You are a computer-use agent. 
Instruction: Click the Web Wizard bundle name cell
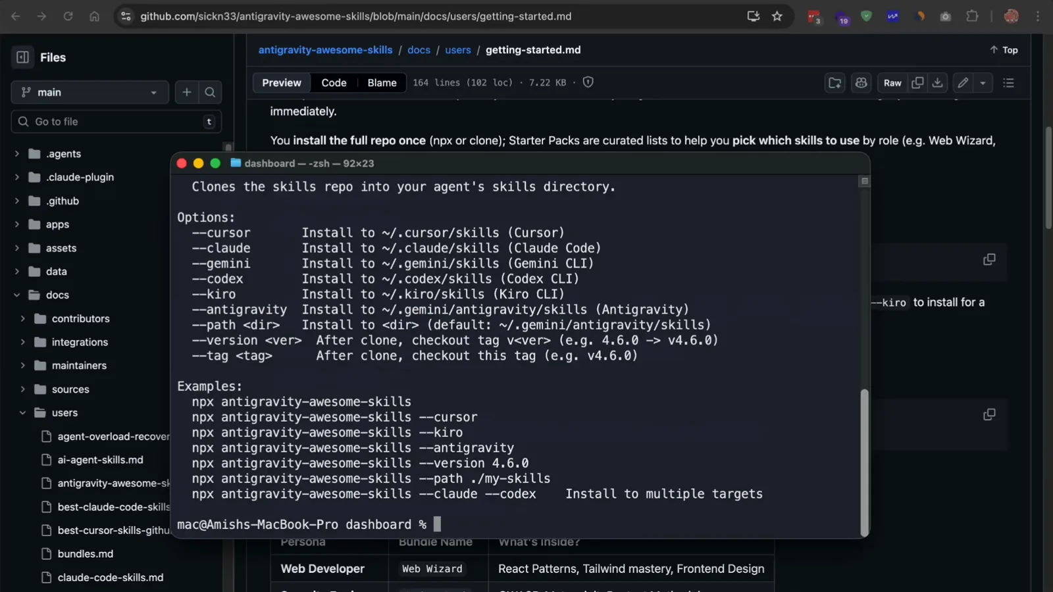432,569
